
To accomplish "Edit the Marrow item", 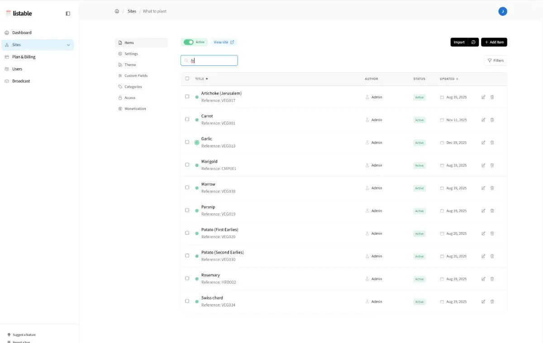I will click(x=483, y=188).
